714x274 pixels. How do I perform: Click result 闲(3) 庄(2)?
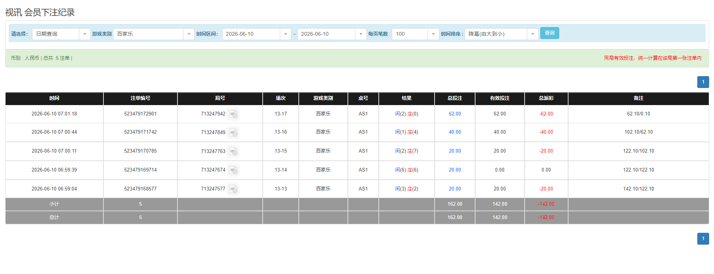[406, 189]
